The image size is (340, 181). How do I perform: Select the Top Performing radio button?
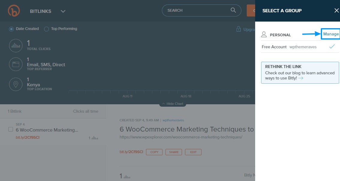[x=46, y=29]
